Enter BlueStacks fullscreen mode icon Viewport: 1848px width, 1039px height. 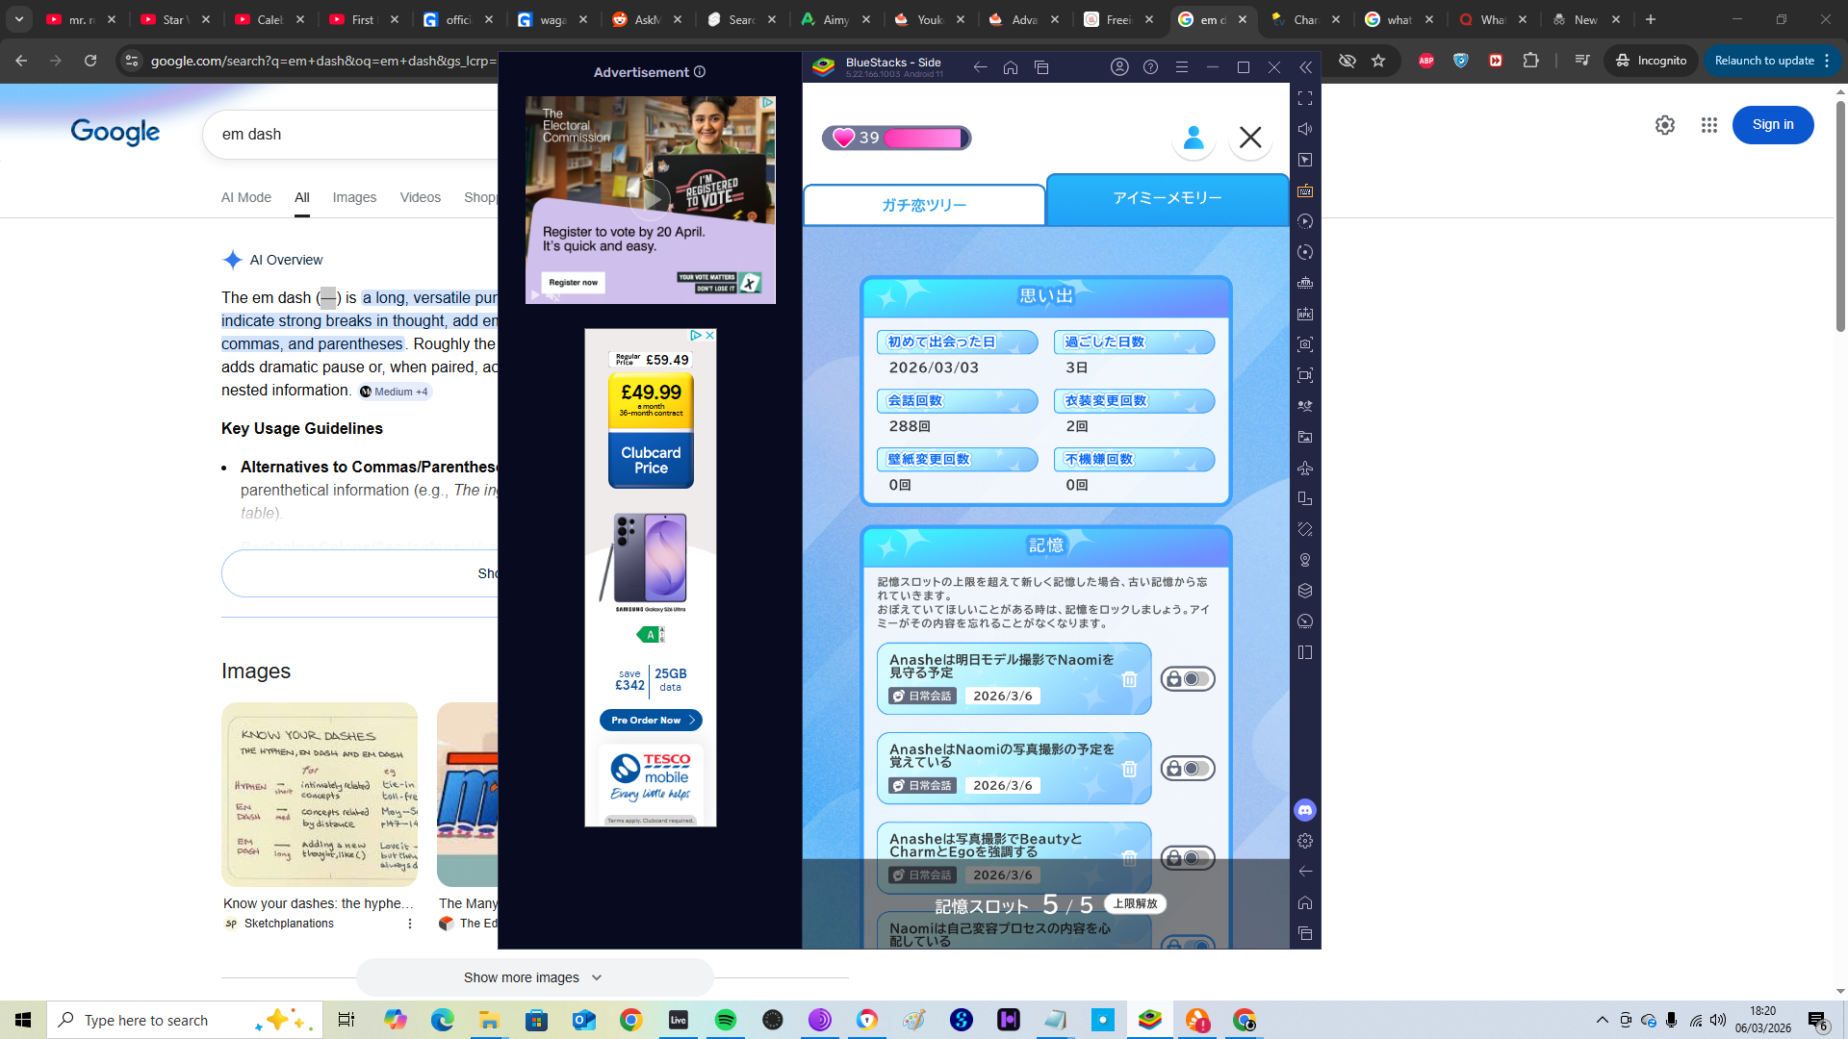[x=1305, y=98]
